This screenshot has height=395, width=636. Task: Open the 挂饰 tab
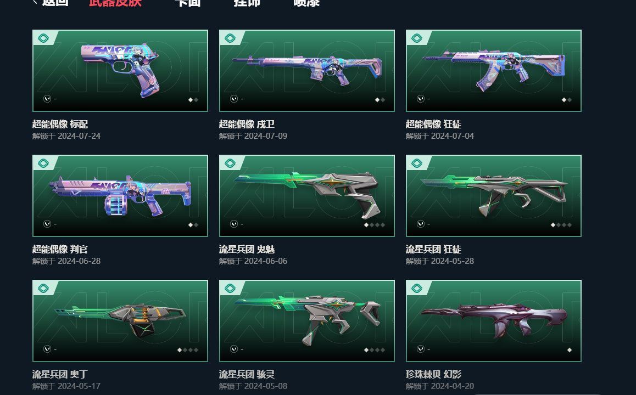(x=247, y=2)
